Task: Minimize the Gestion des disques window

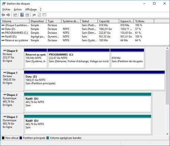Action: pos(144,3)
